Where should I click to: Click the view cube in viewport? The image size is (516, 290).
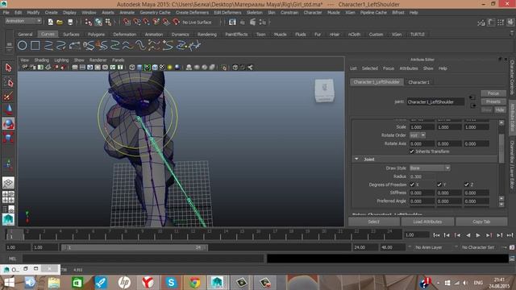[x=324, y=90]
